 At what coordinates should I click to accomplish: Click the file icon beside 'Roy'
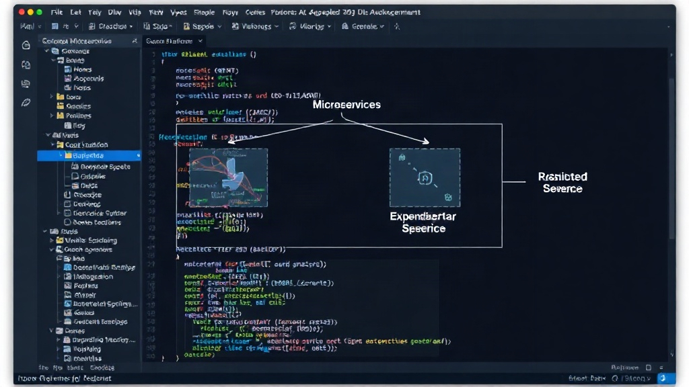click(x=68, y=125)
